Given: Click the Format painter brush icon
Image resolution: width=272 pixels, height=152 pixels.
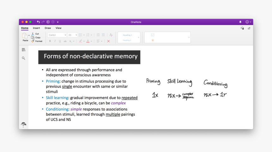Looking at the screenshot, I should point(33,41).
